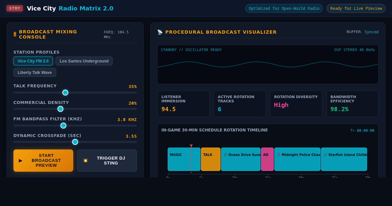Click the Talk Frequency 35% value
Screen dimensions: 392x206
[133, 87]
